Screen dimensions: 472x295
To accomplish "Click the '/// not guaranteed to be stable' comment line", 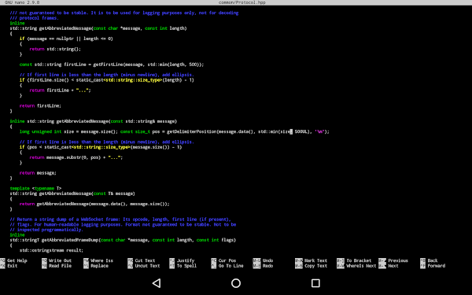I will [124, 13].
